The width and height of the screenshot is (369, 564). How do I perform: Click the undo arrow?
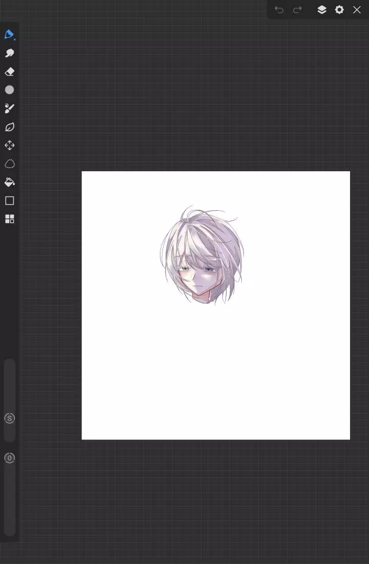pyautogui.click(x=279, y=10)
